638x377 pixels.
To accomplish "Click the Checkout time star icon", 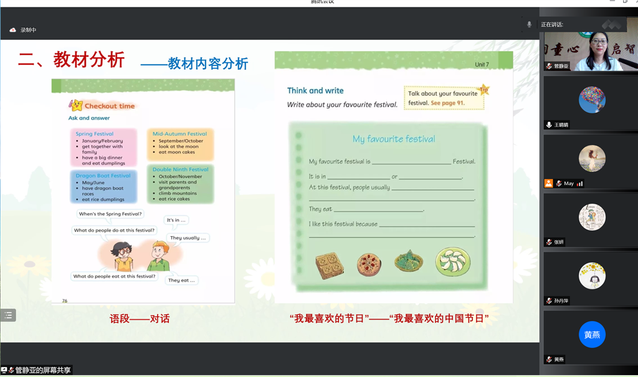I will pyautogui.click(x=75, y=105).
